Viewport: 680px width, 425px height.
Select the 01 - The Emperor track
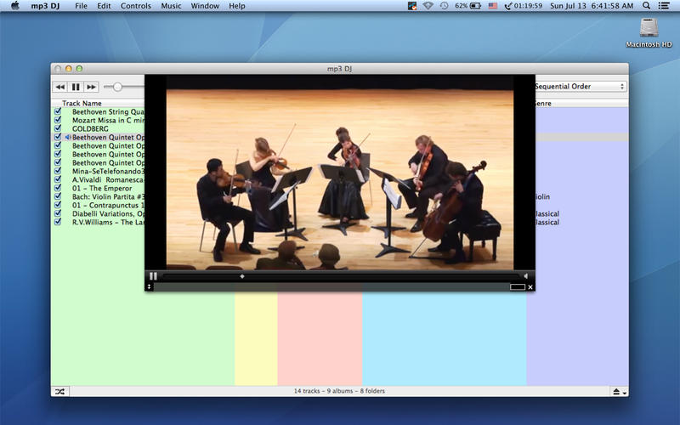click(x=102, y=188)
